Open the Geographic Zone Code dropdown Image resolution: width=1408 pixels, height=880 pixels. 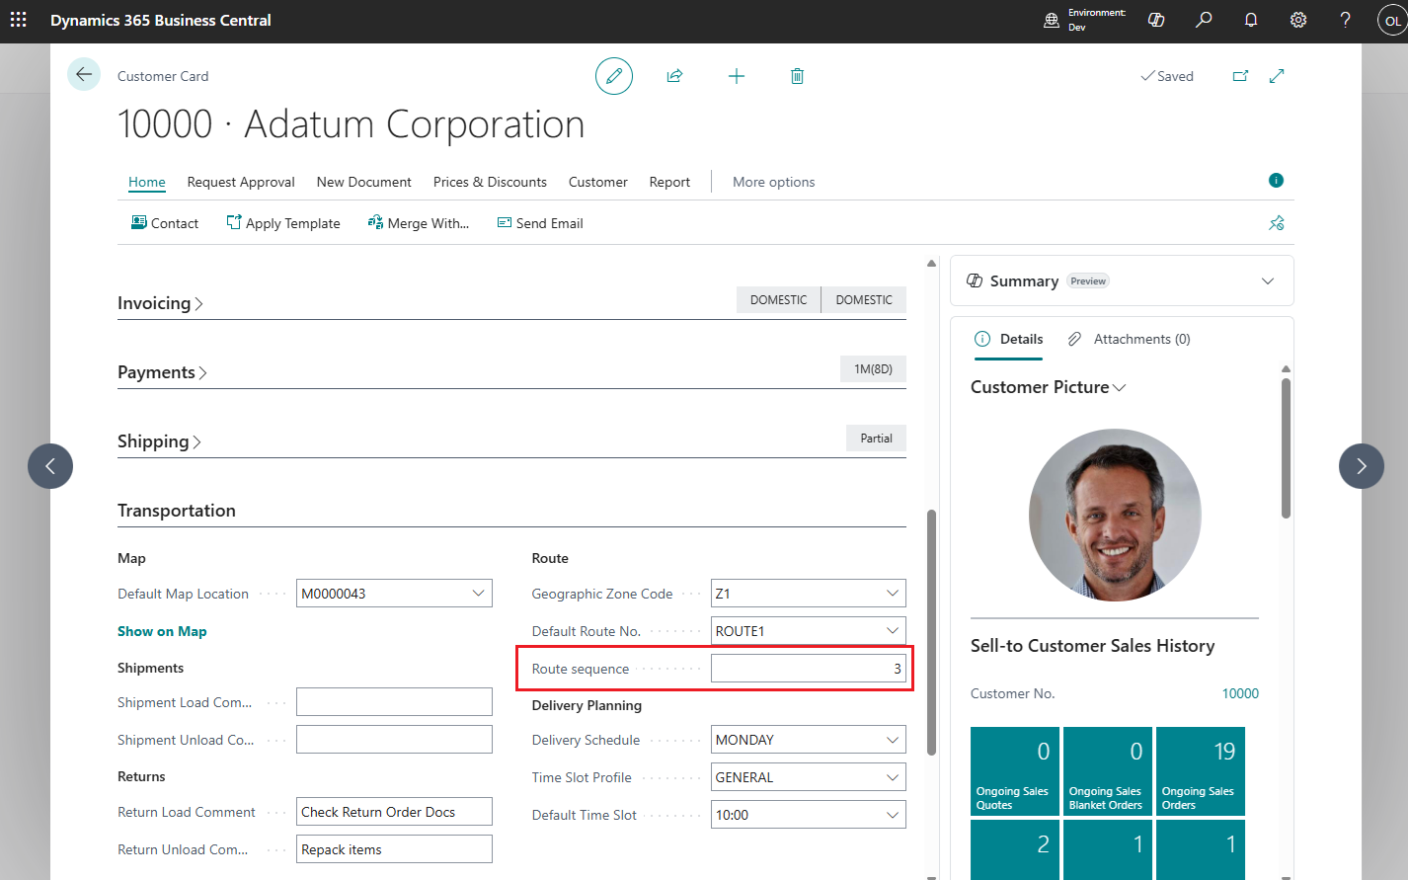tap(892, 594)
